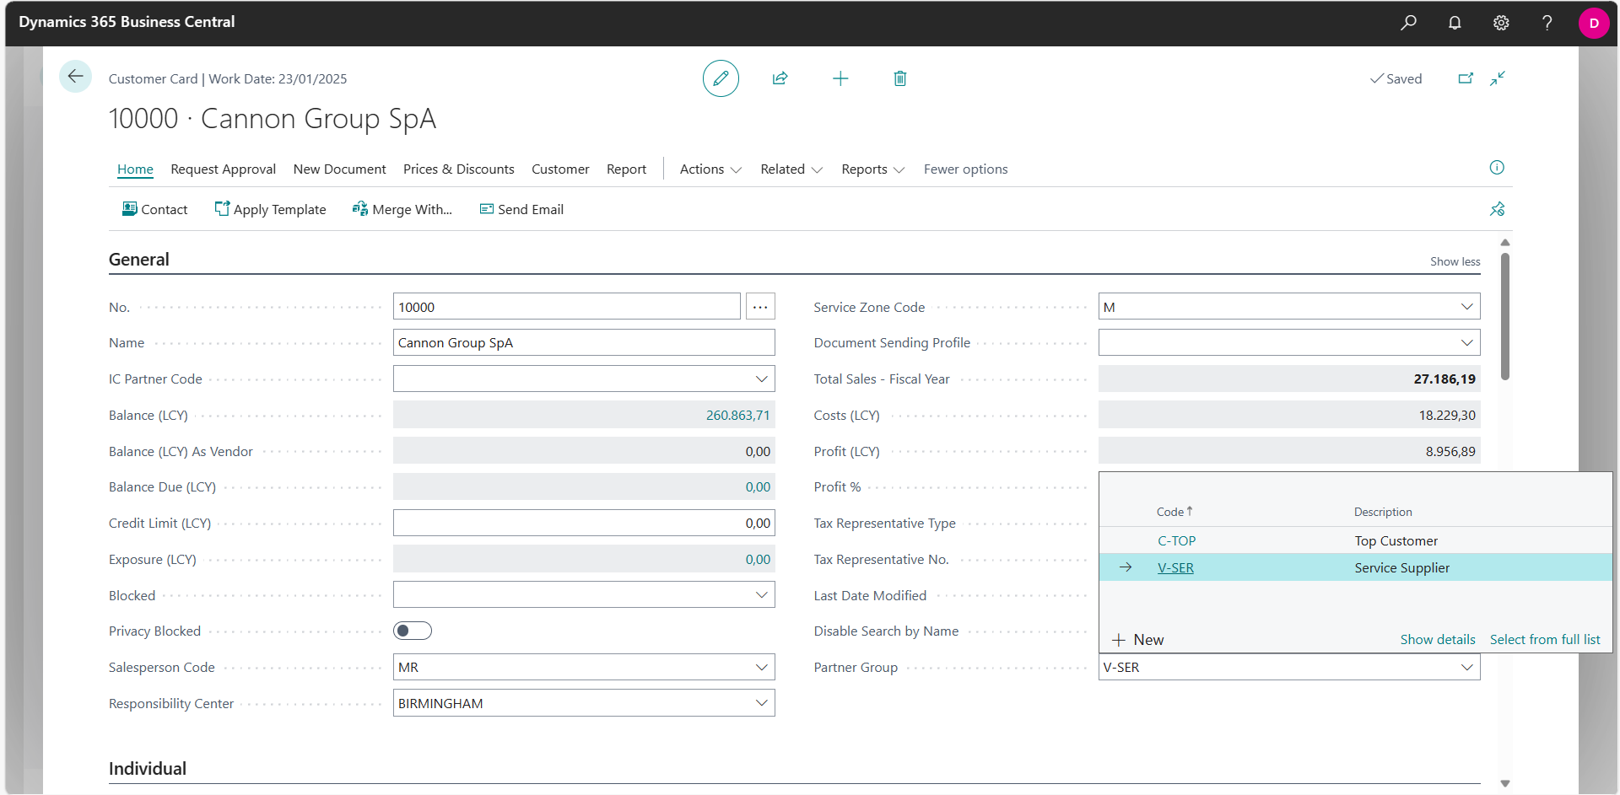
Task: Click the page vertical scrollbar thumb
Action: 1505,316
